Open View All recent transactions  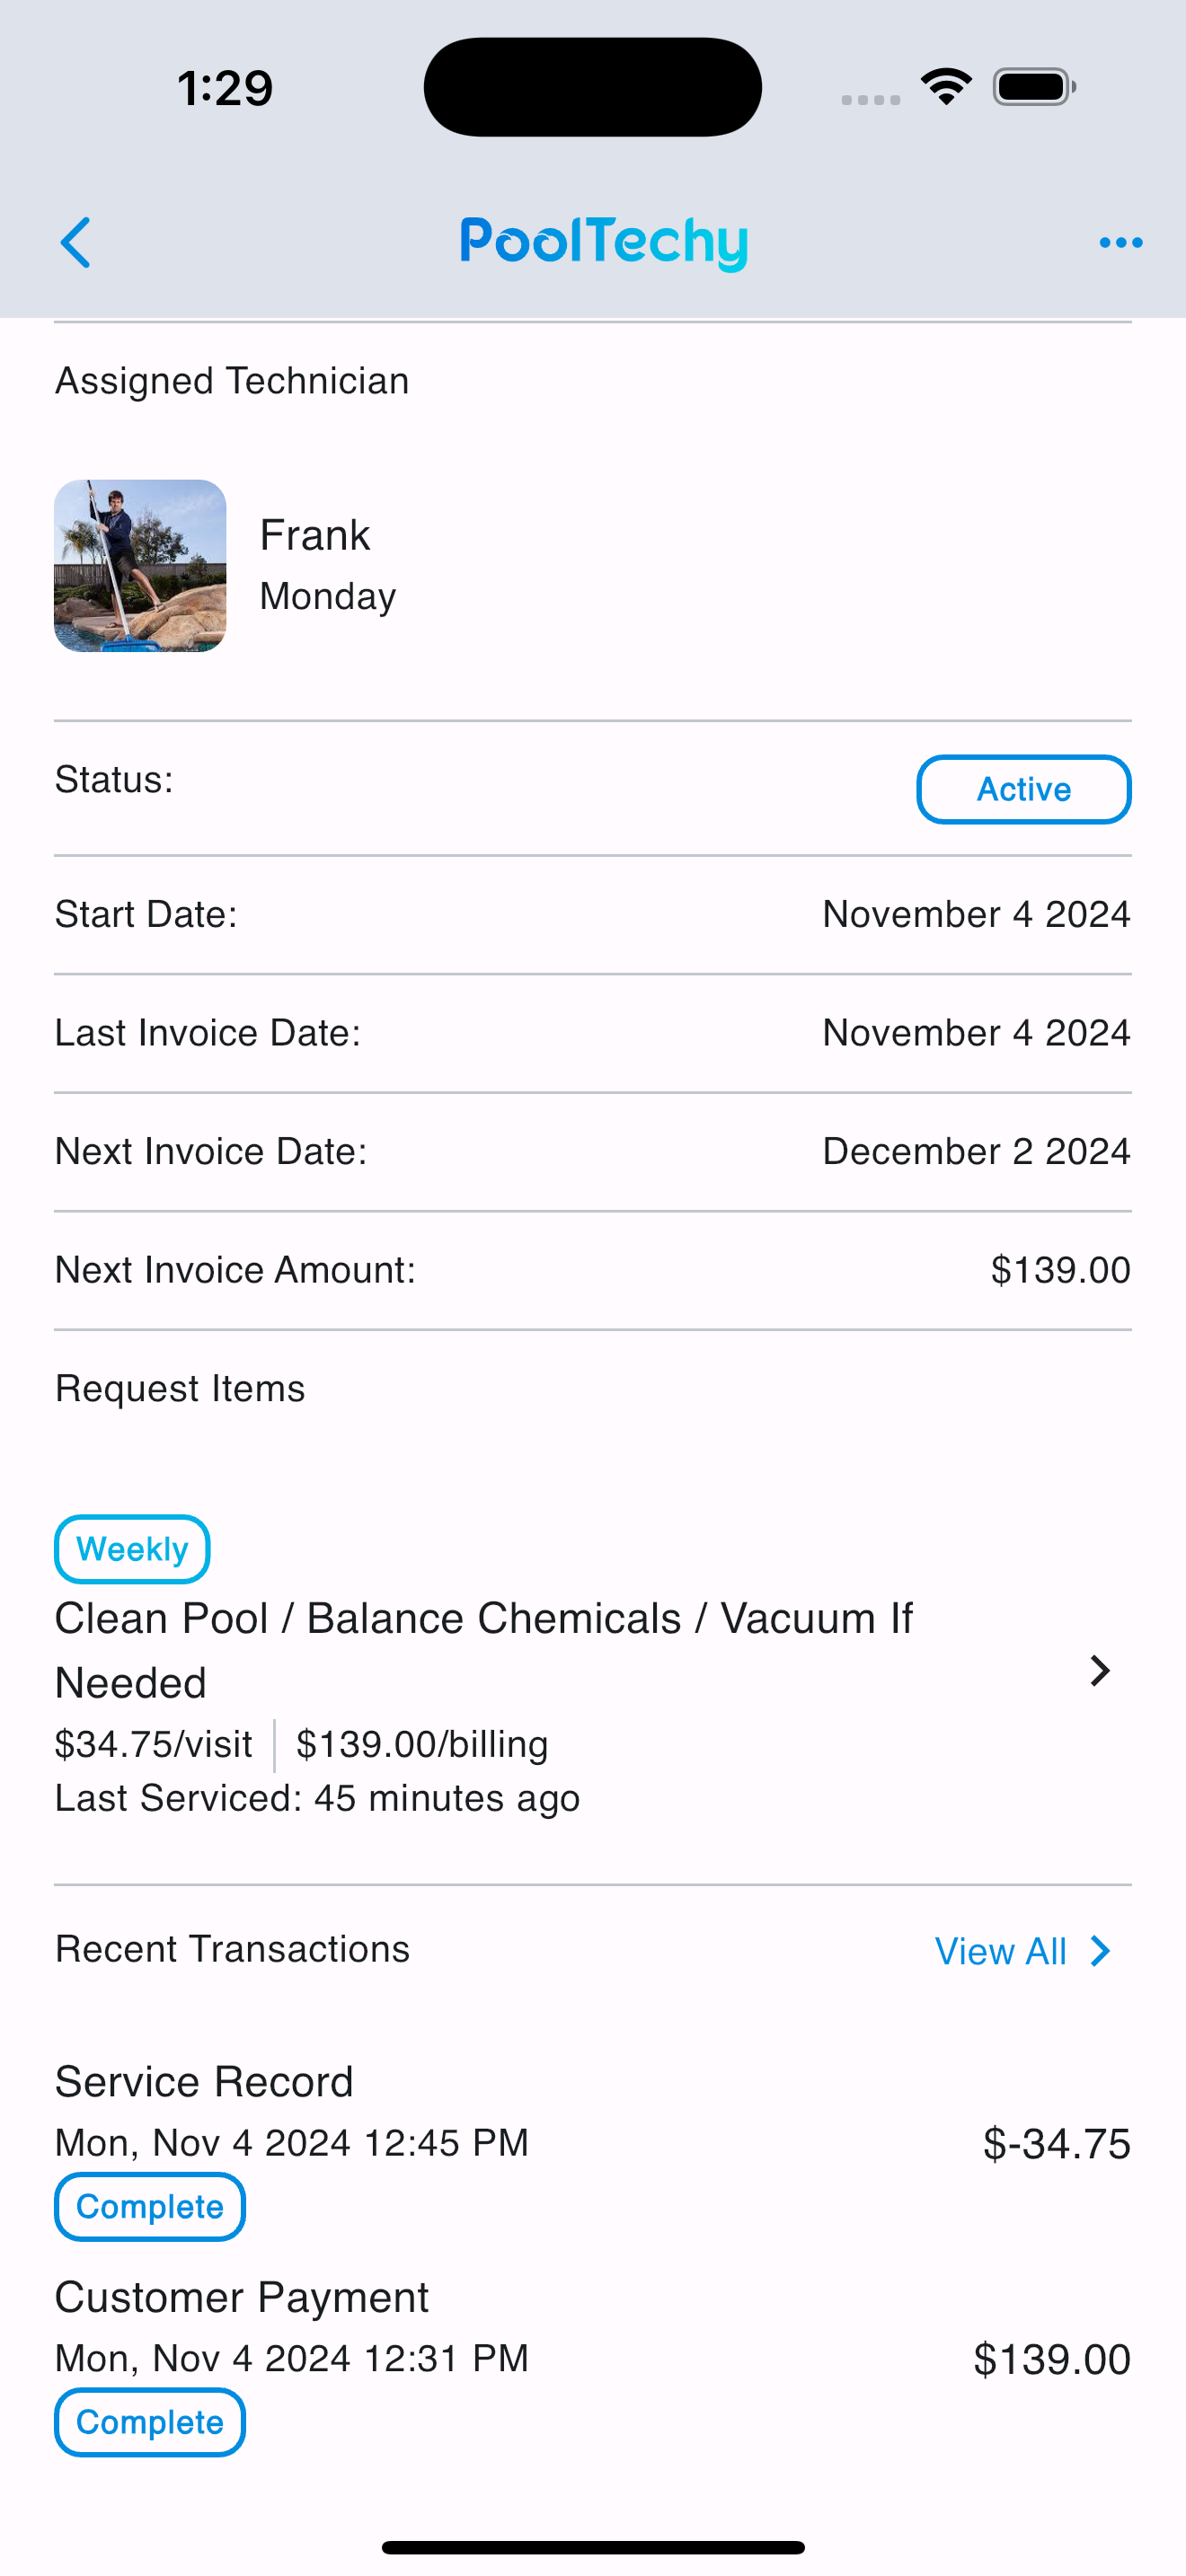[x=1001, y=1951]
